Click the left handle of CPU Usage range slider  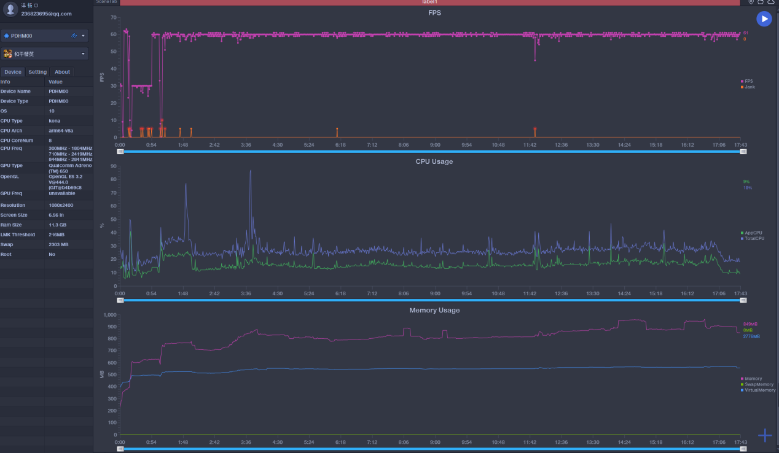click(x=120, y=300)
